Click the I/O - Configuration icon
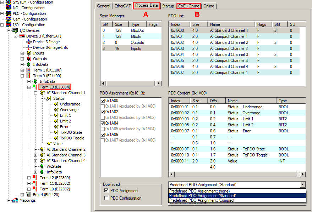312x212 pixels. tap(9, 25)
